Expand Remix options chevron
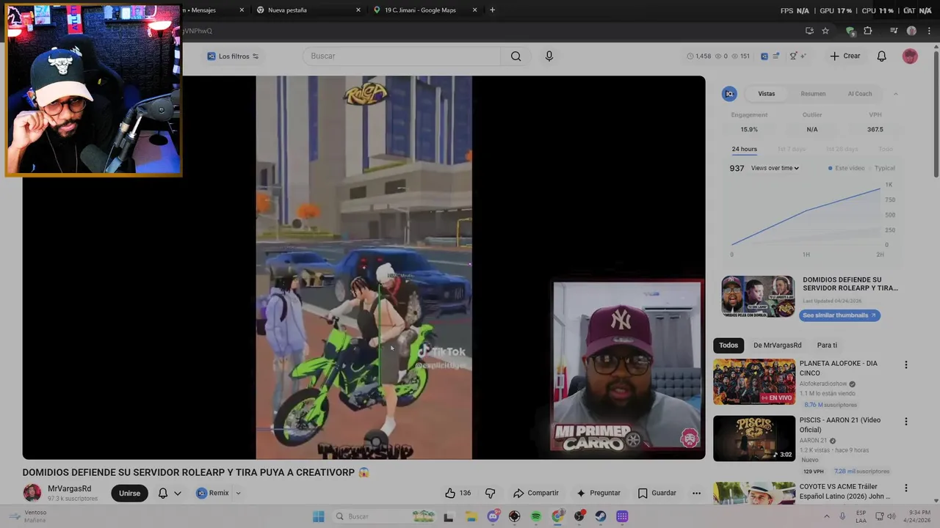Viewport: 940px width, 528px height. click(238, 494)
